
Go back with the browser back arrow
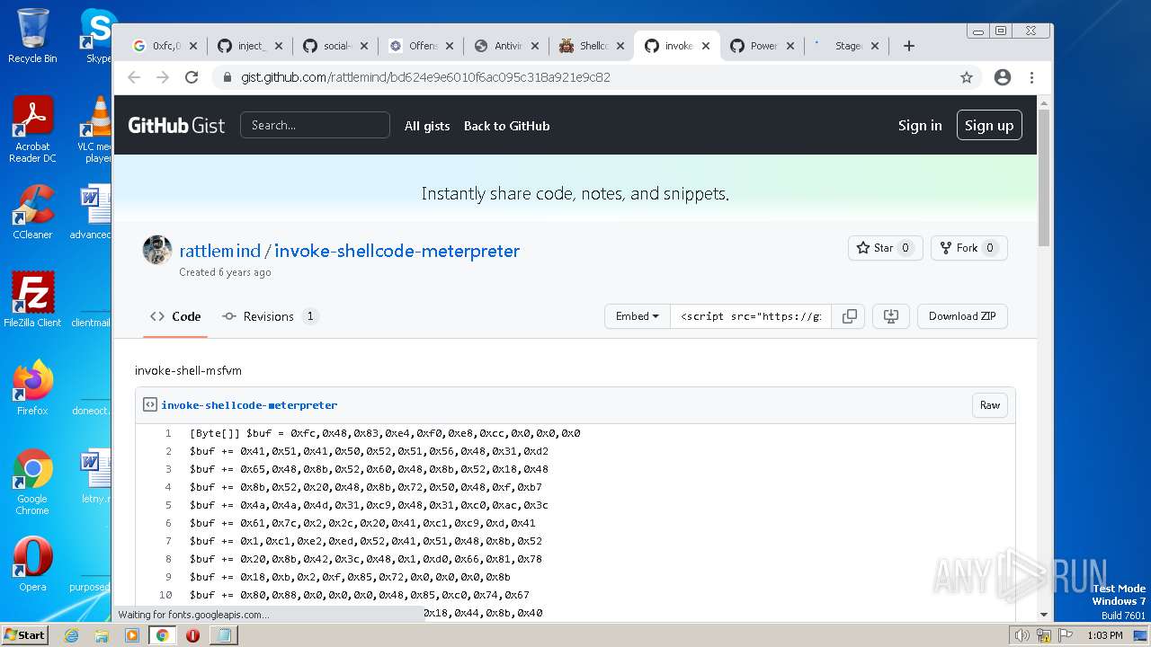point(134,77)
